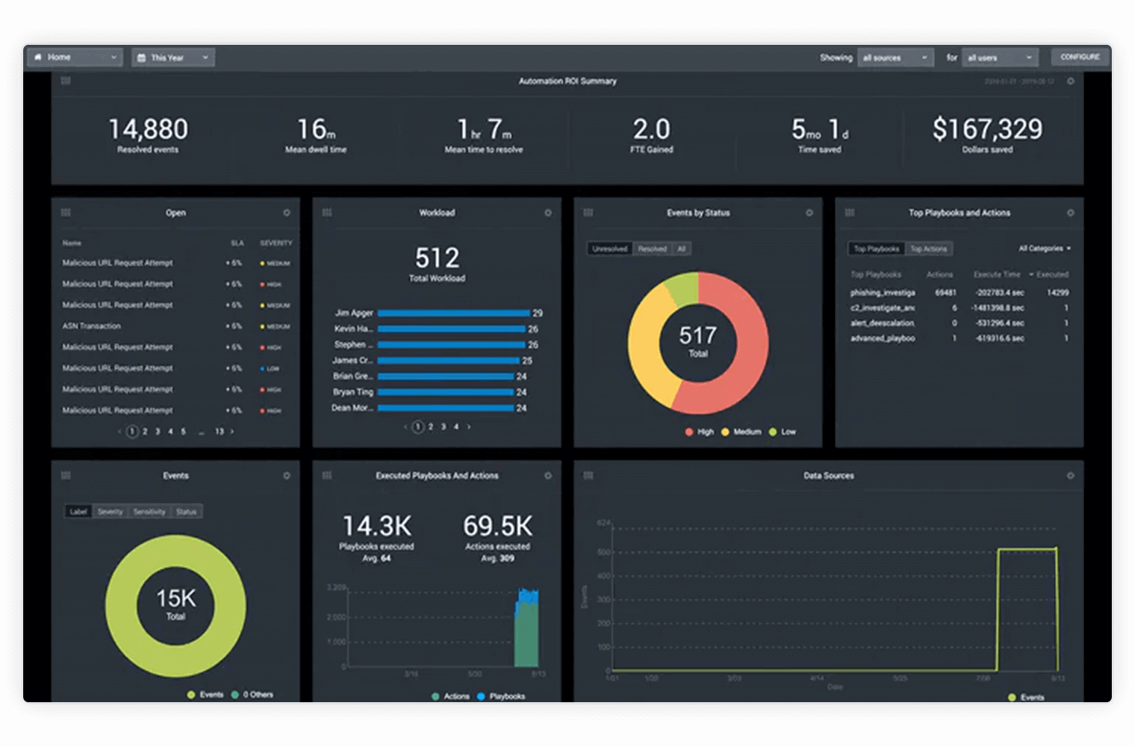Select Sensitivity tab in Events panel

coord(149,512)
